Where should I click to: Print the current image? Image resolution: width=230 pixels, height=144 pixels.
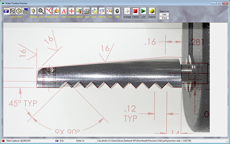click(87, 11)
